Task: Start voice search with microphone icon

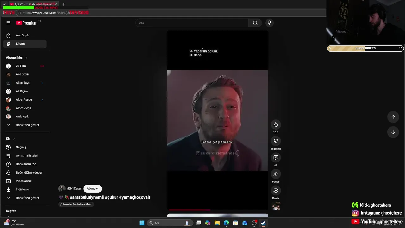Action: 270,23
